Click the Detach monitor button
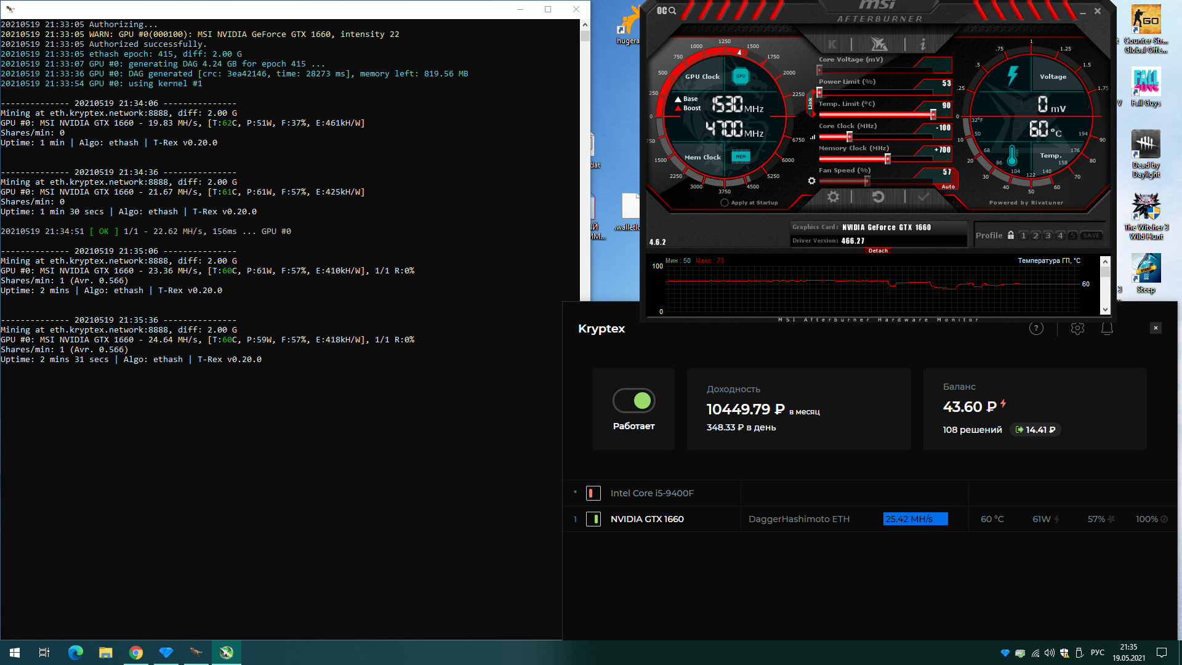Viewport: 1182px width, 665px height. point(878,251)
